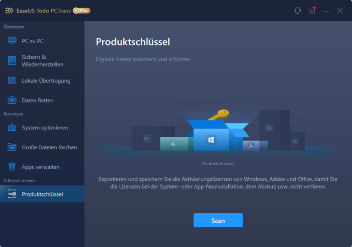Click the Schlüssel sichern section label
Screen dimensions: 352x247
19,180
